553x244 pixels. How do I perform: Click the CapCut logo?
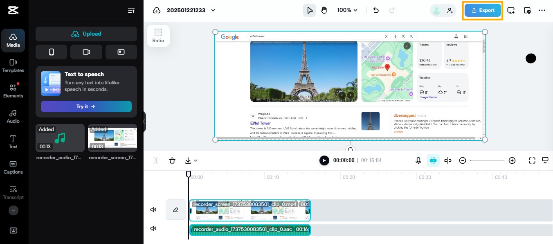[13, 10]
